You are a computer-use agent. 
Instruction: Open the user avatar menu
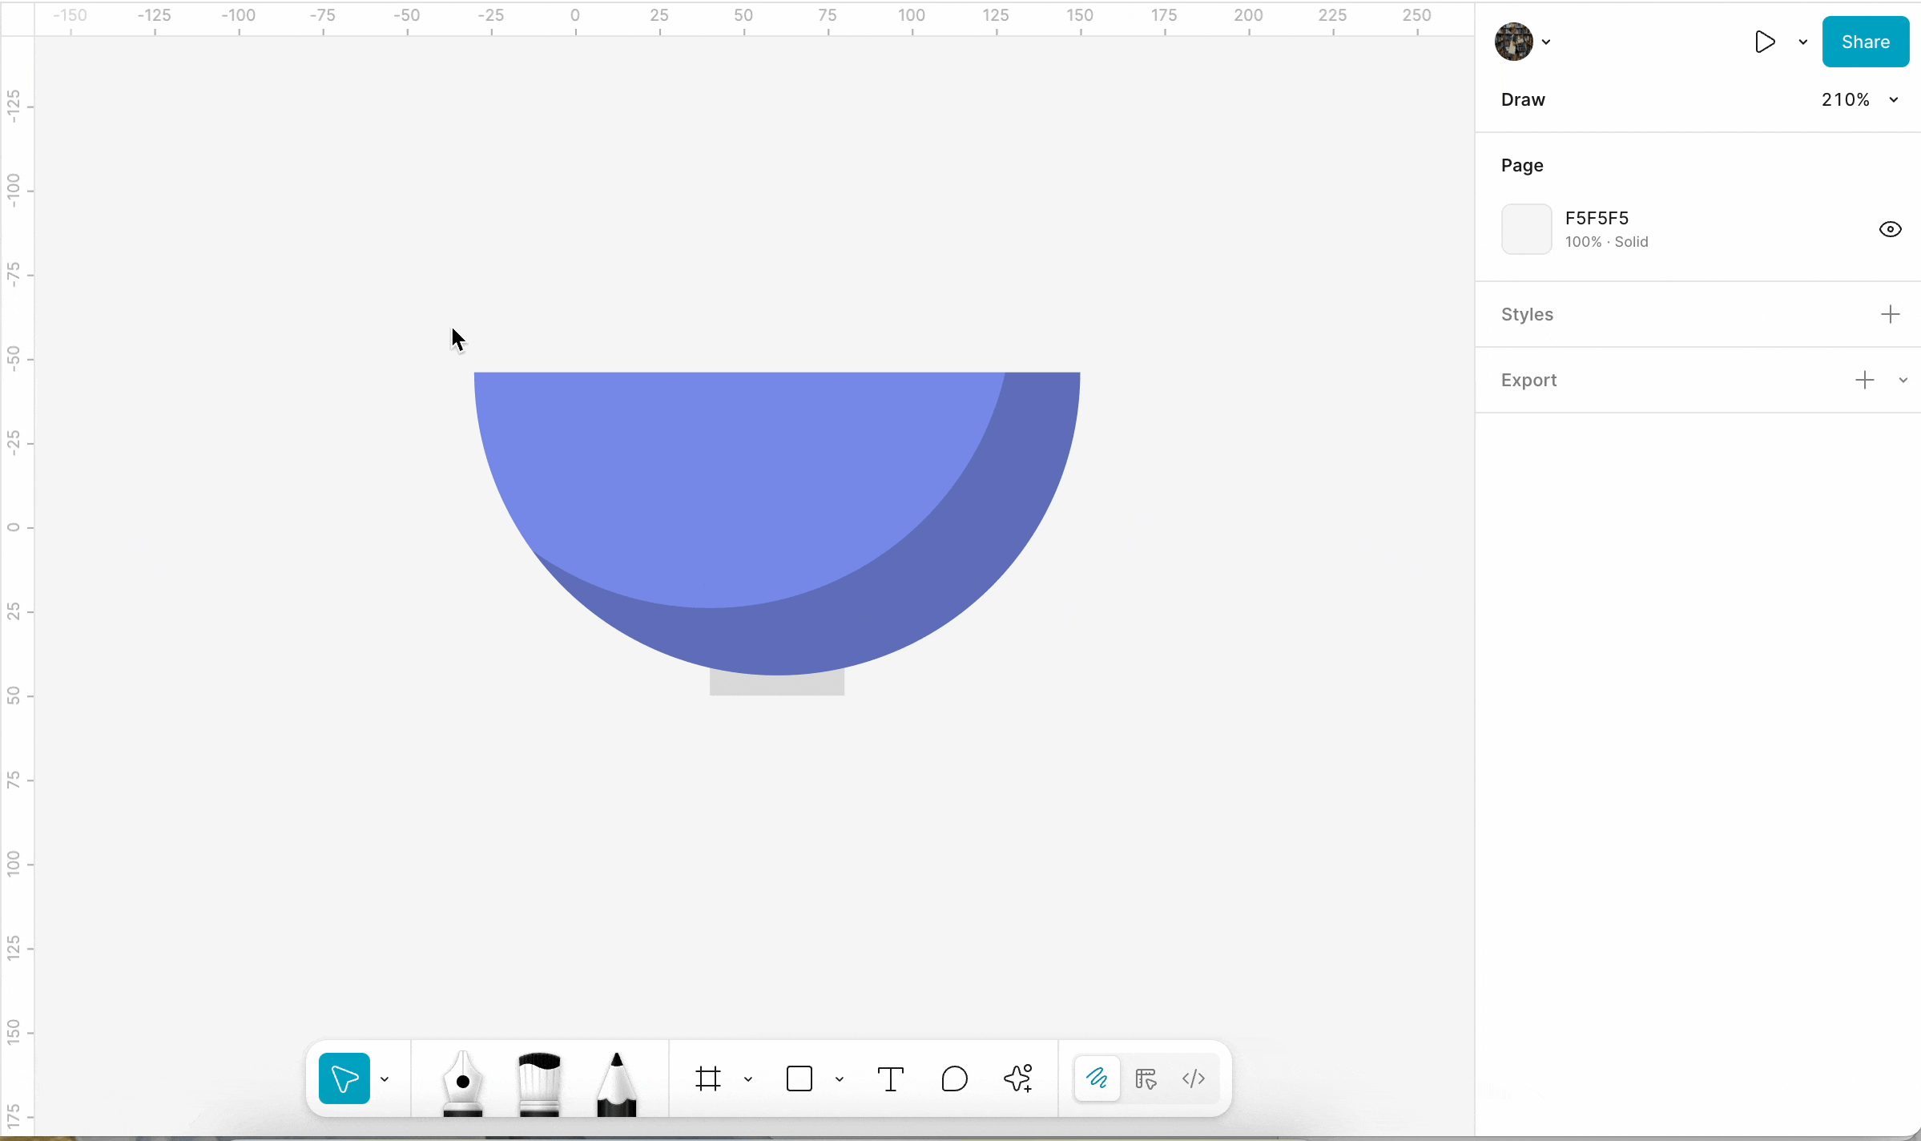(1514, 42)
